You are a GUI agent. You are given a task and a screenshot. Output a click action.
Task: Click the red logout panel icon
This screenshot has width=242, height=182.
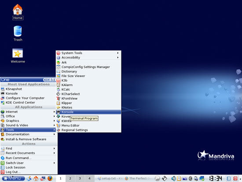pos(235,178)
